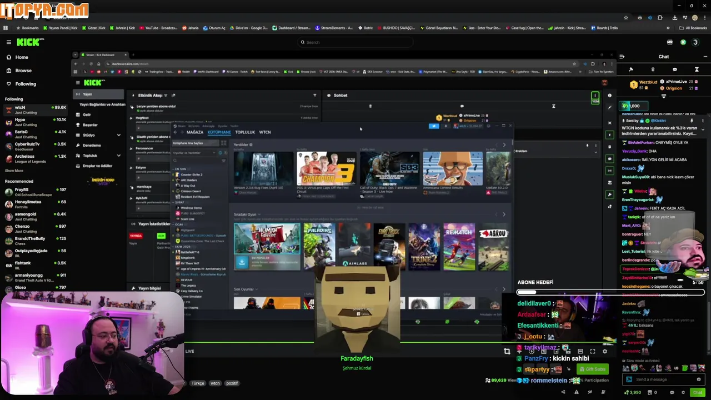This screenshot has height=400, width=711.
Task: Open video player settings gear
Action: point(604,351)
